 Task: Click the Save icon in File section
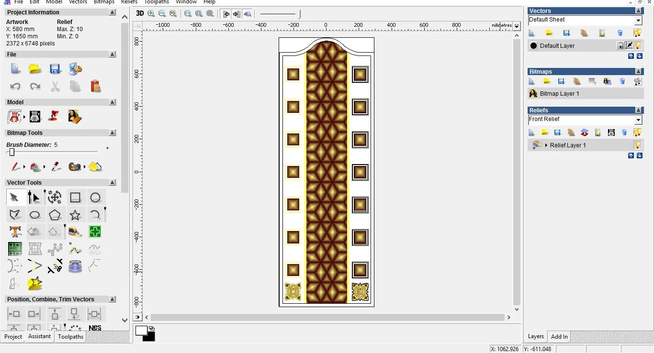(55, 69)
